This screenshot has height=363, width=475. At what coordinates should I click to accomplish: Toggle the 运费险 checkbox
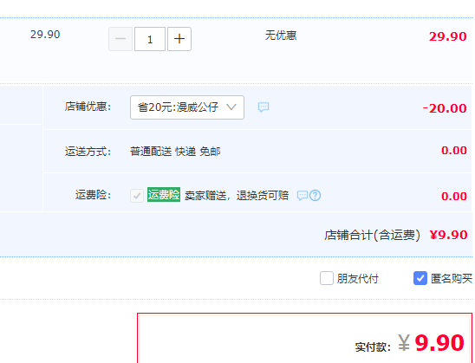click(x=137, y=196)
